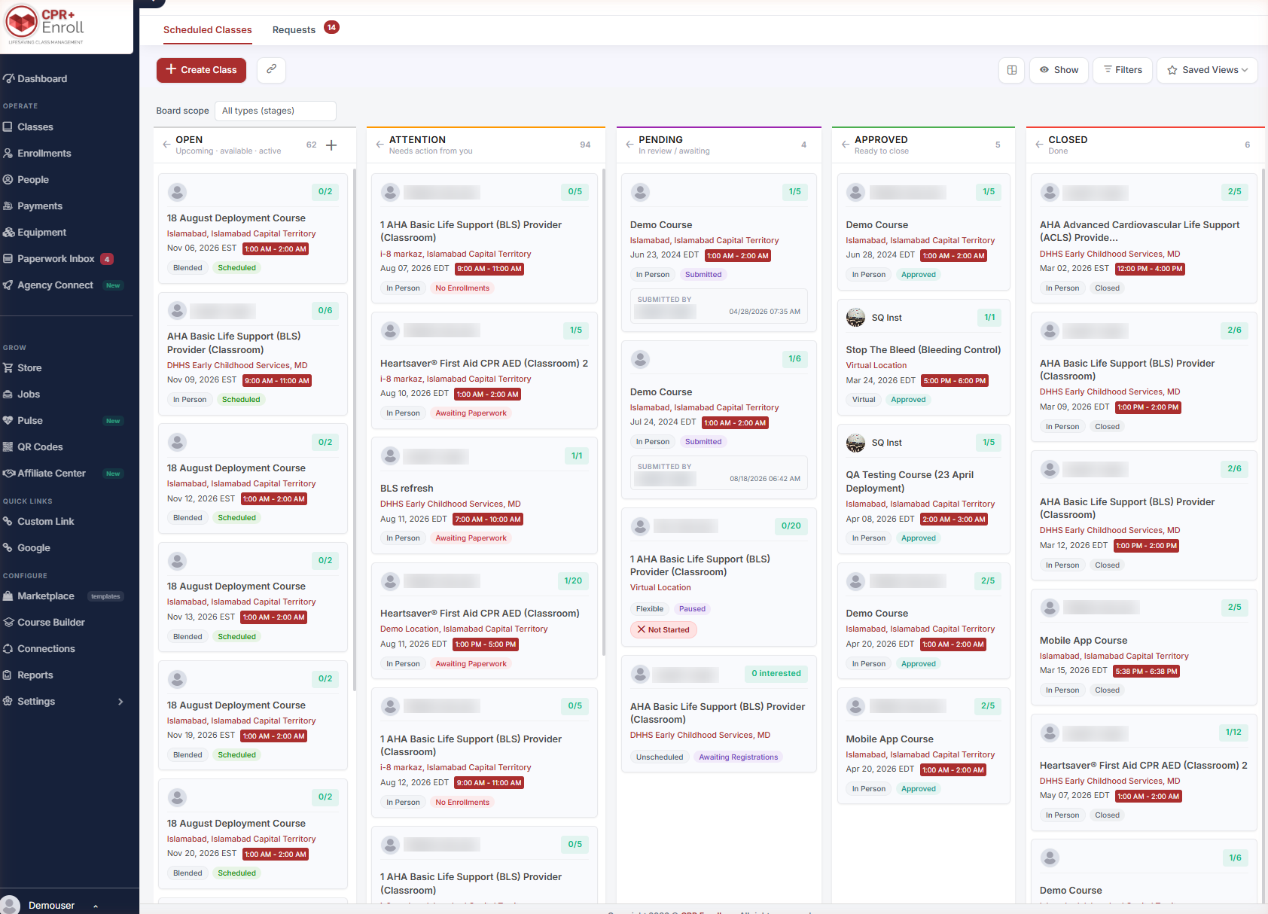The image size is (1268, 914).
Task: Click the SQ Inst avatar on QA Testing Course card
Action: [x=855, y=443]
